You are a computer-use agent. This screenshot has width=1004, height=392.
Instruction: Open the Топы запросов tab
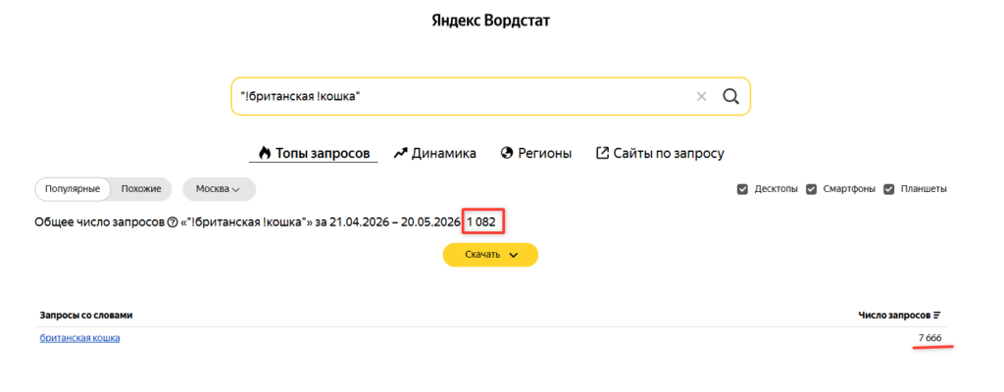313,154
